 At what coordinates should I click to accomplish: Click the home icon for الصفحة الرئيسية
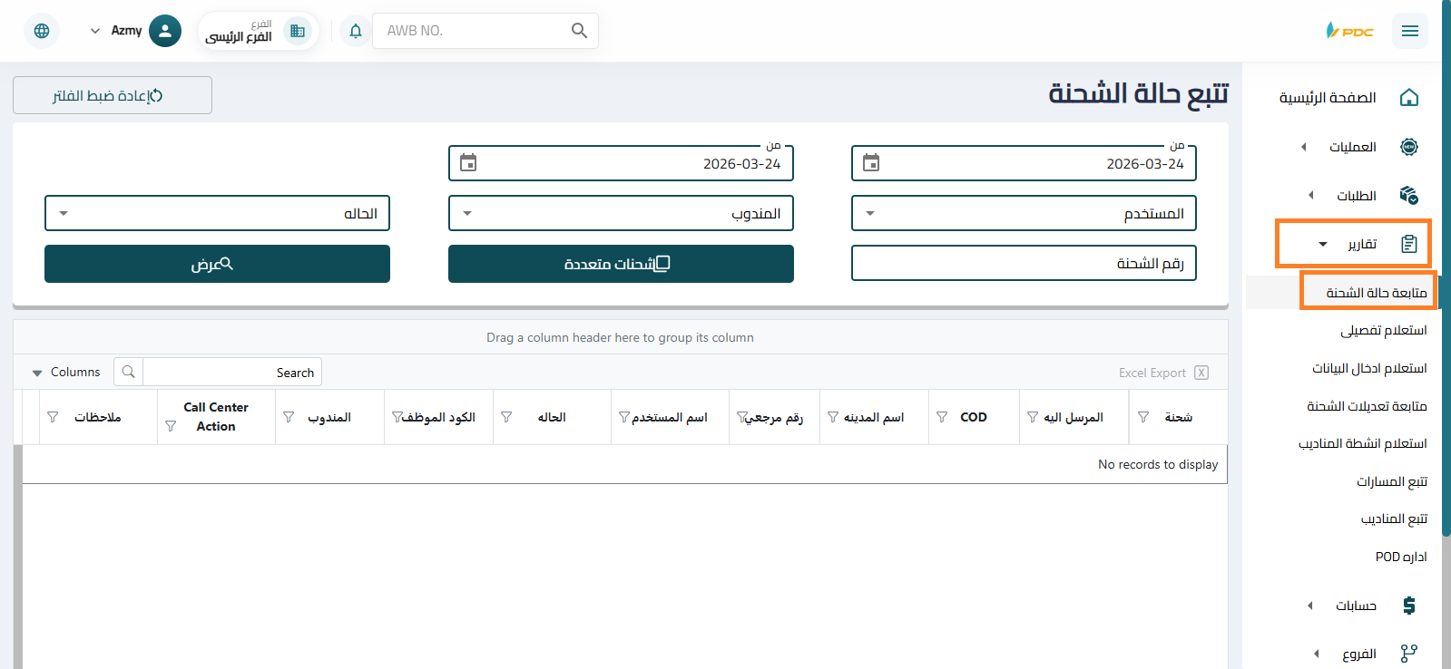1409,97
